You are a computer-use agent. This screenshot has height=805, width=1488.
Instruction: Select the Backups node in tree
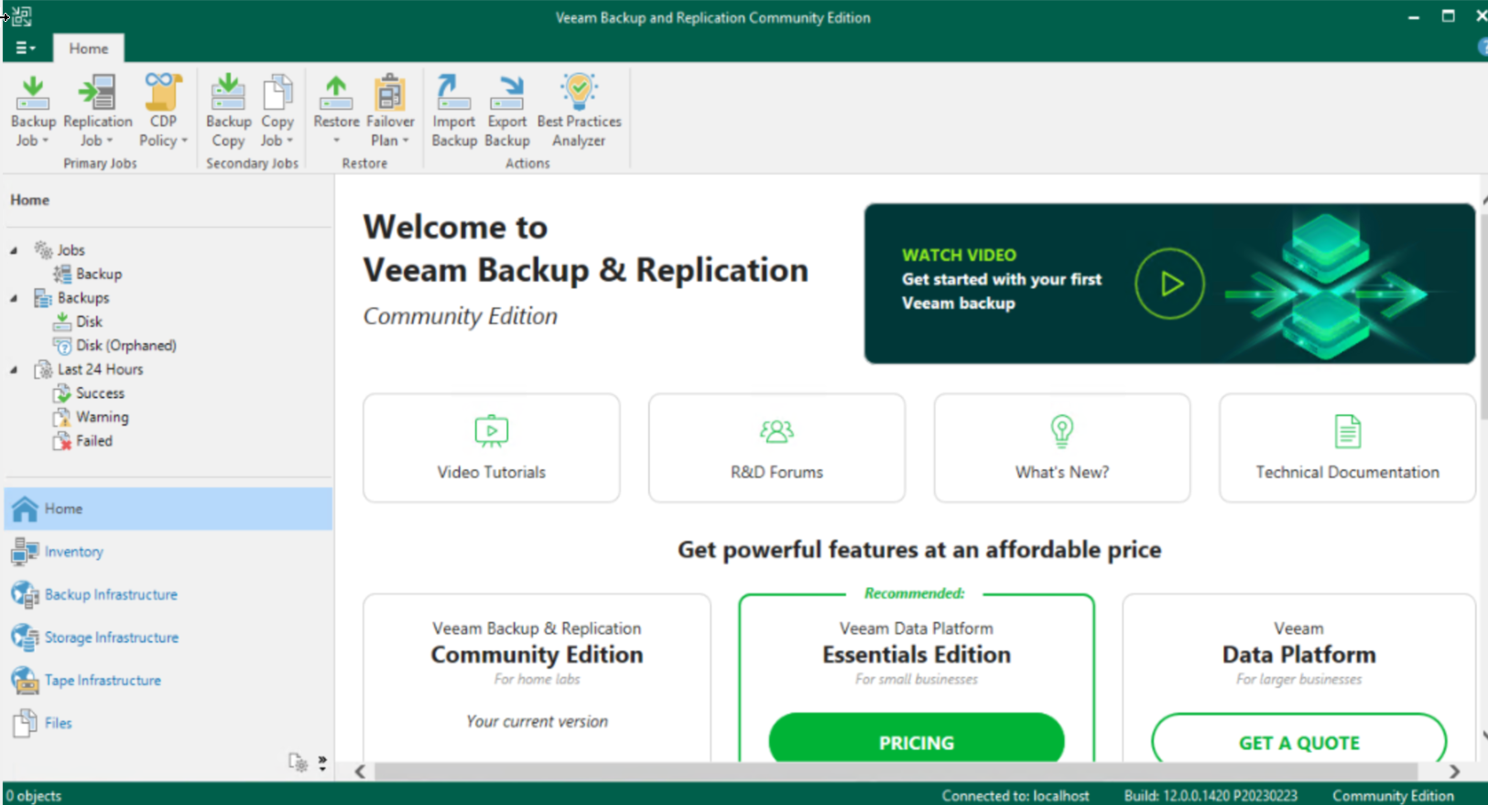click(x=71, y=297)
